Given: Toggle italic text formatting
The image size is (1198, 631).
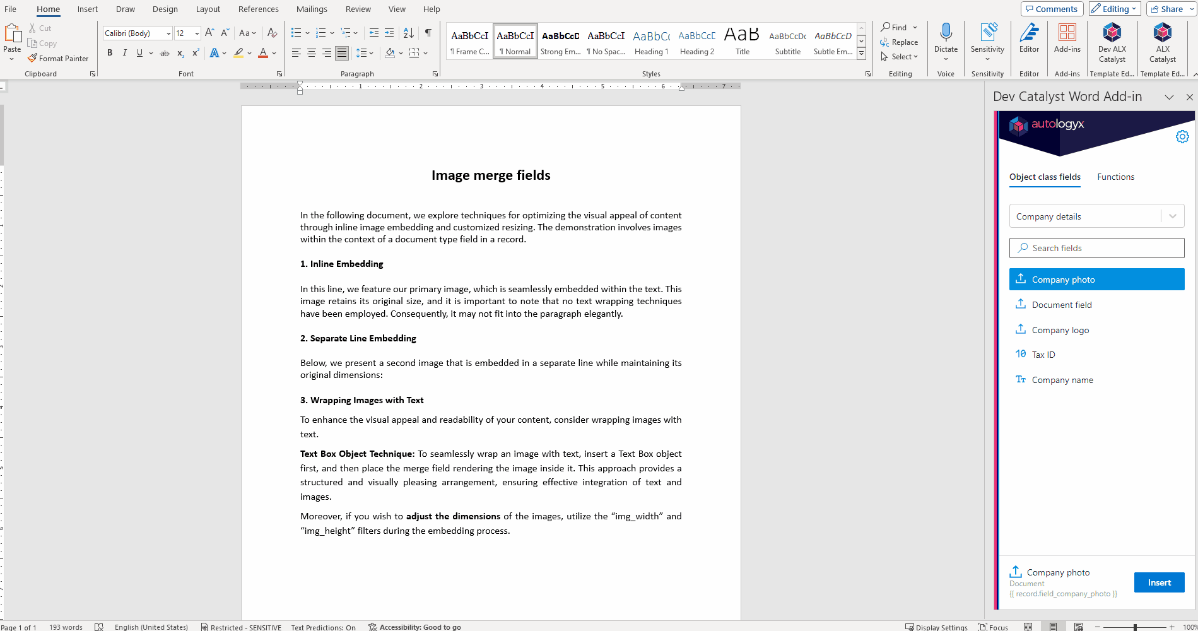Looking at the screenshot, I should (124, 53).
